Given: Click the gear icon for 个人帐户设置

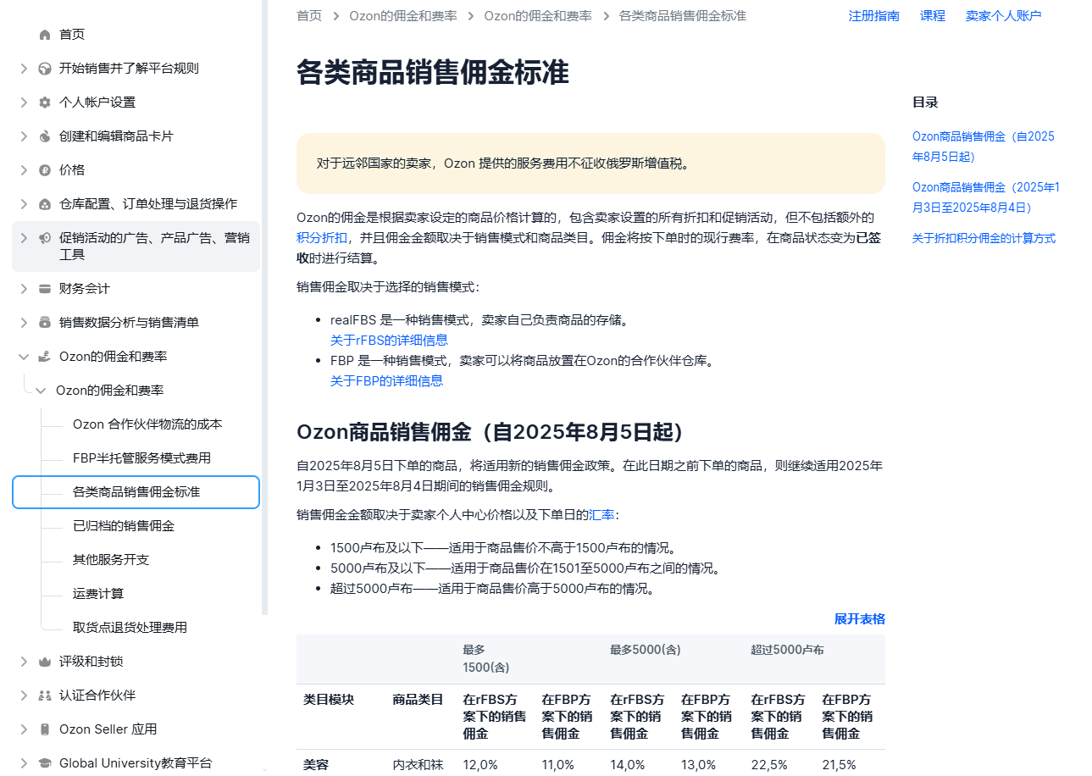Looking at the screenshot, I should point(45,103).
